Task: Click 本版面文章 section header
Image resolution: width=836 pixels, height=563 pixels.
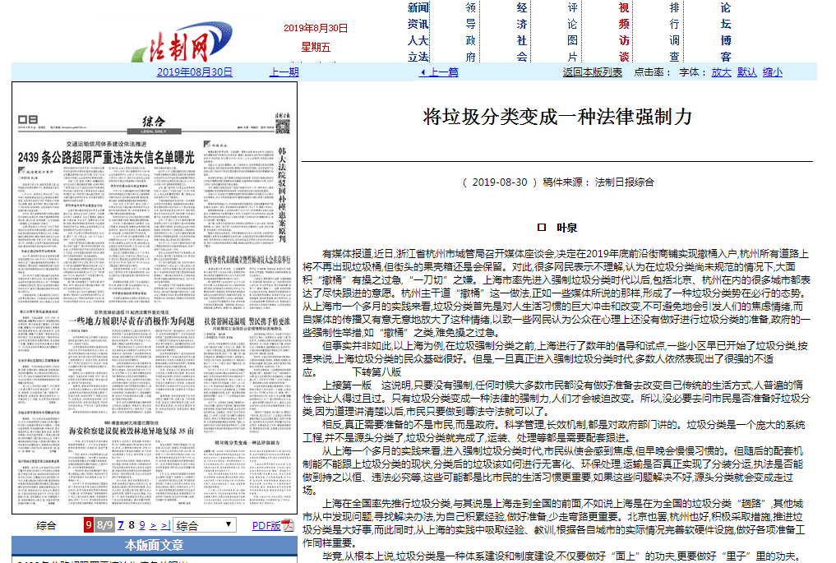Action: tap(154, 545)
